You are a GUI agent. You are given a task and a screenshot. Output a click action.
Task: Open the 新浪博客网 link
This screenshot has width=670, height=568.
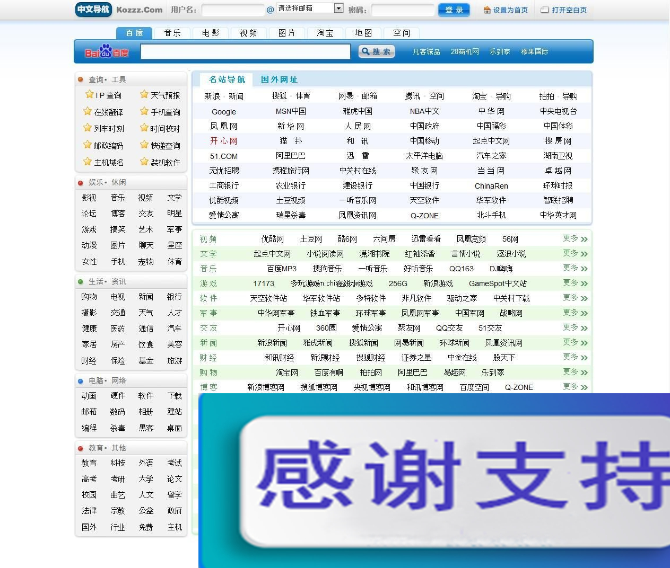266,387
